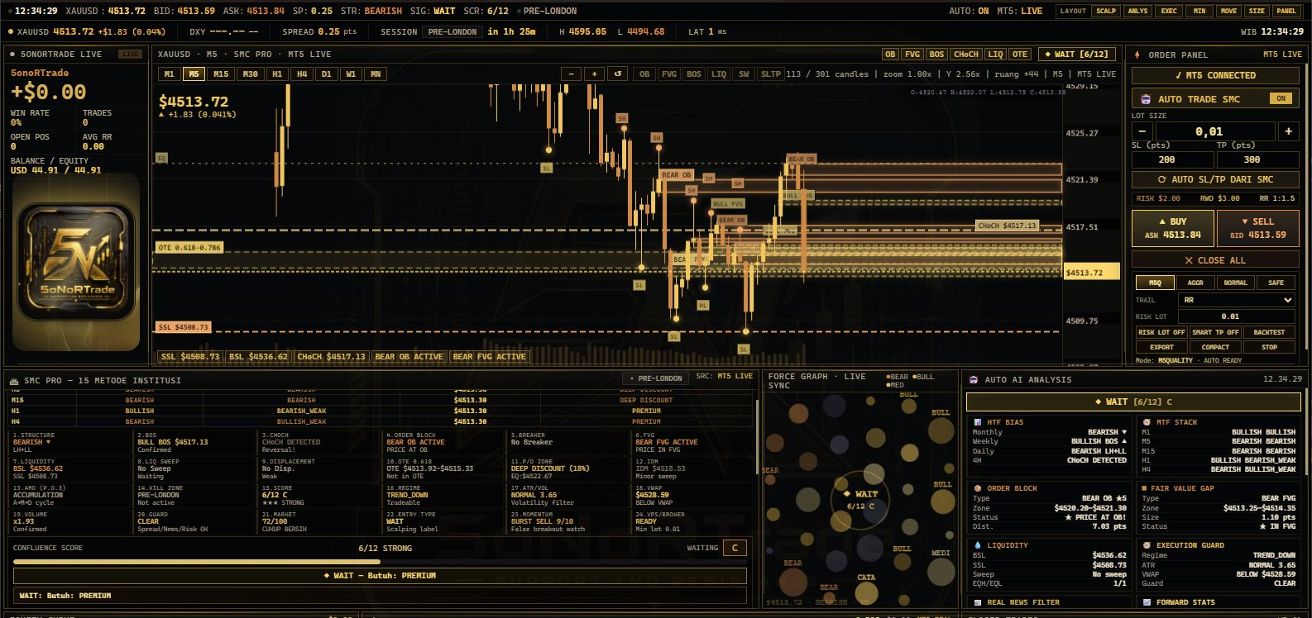Switch chart to D1 timeframe
Image resolution: width=1312 pixels, height=618 pixels.
(x=327, y=74)
